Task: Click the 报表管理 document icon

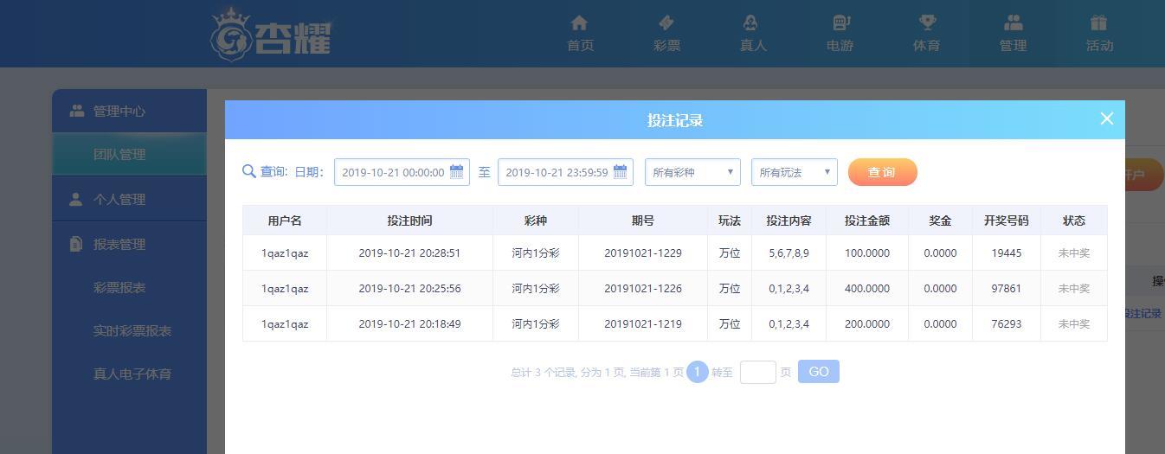Action: tap(76, 244)
